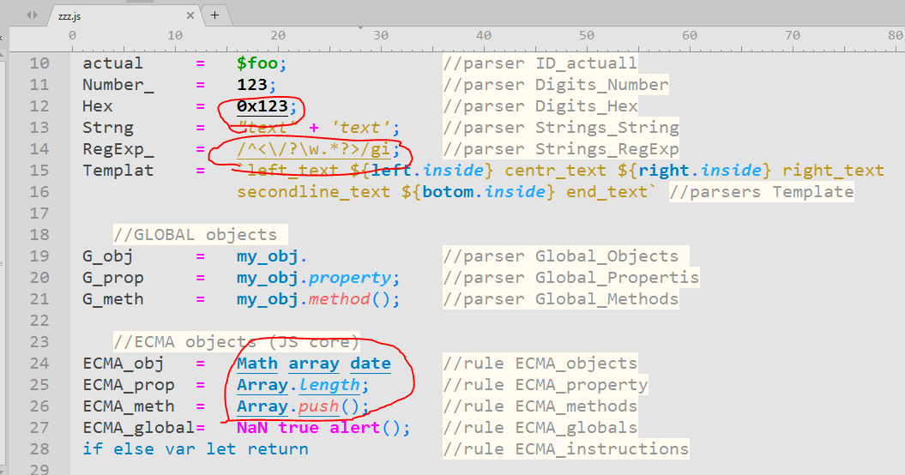Click the right tab scroll arrow

[37, 15]
